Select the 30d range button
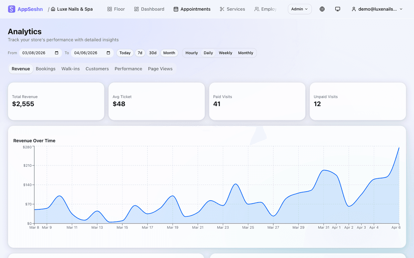Screen dimensions: 414x258 point(153,53)
